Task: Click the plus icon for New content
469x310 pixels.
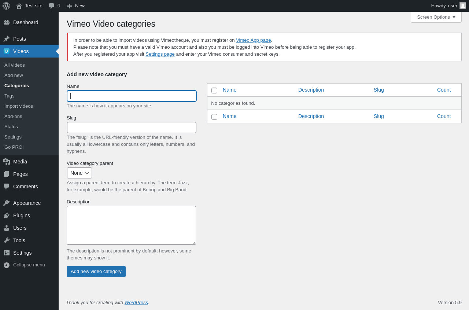Action: (x=69, y=6)
